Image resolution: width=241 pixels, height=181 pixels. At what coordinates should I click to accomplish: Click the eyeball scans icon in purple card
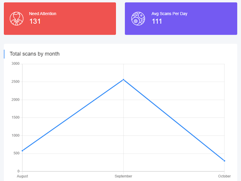138,19
